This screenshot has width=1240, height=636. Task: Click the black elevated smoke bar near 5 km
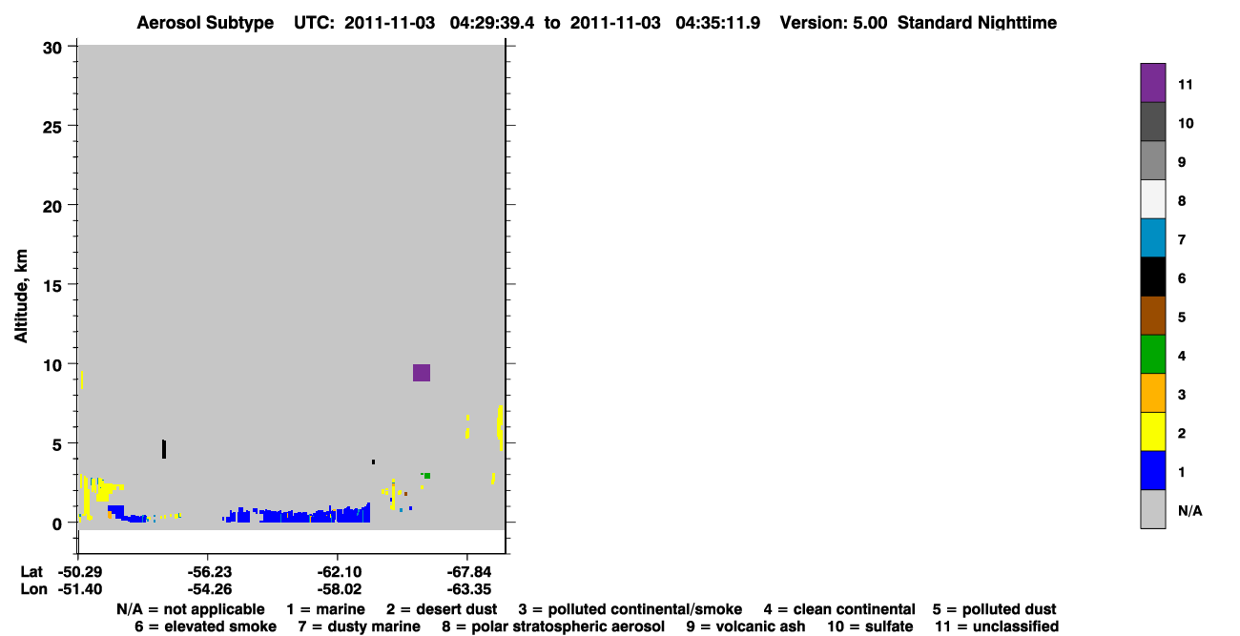pos(164,449)
